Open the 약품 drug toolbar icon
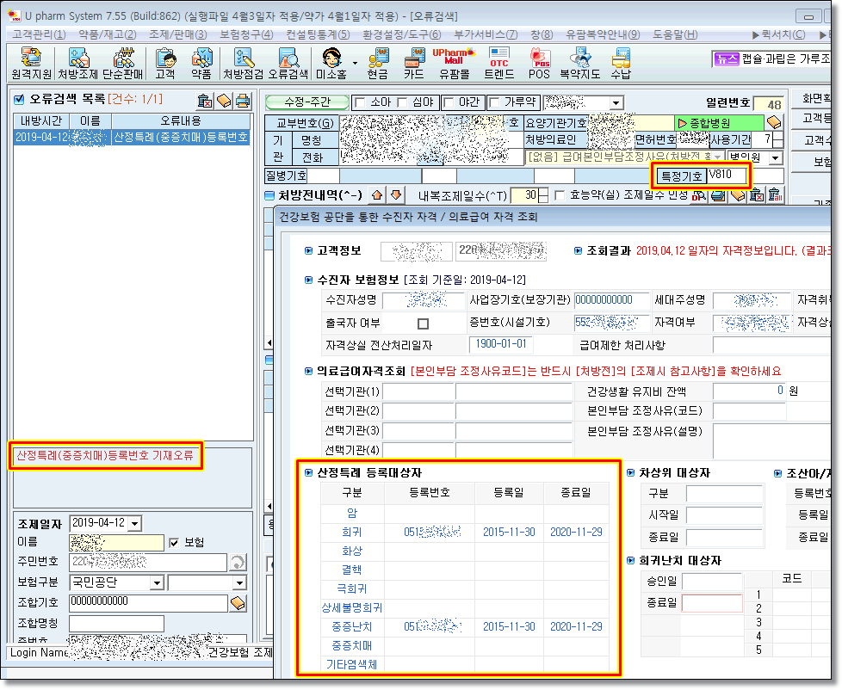This screenshot has width=842, height=690. click(201, 64)
